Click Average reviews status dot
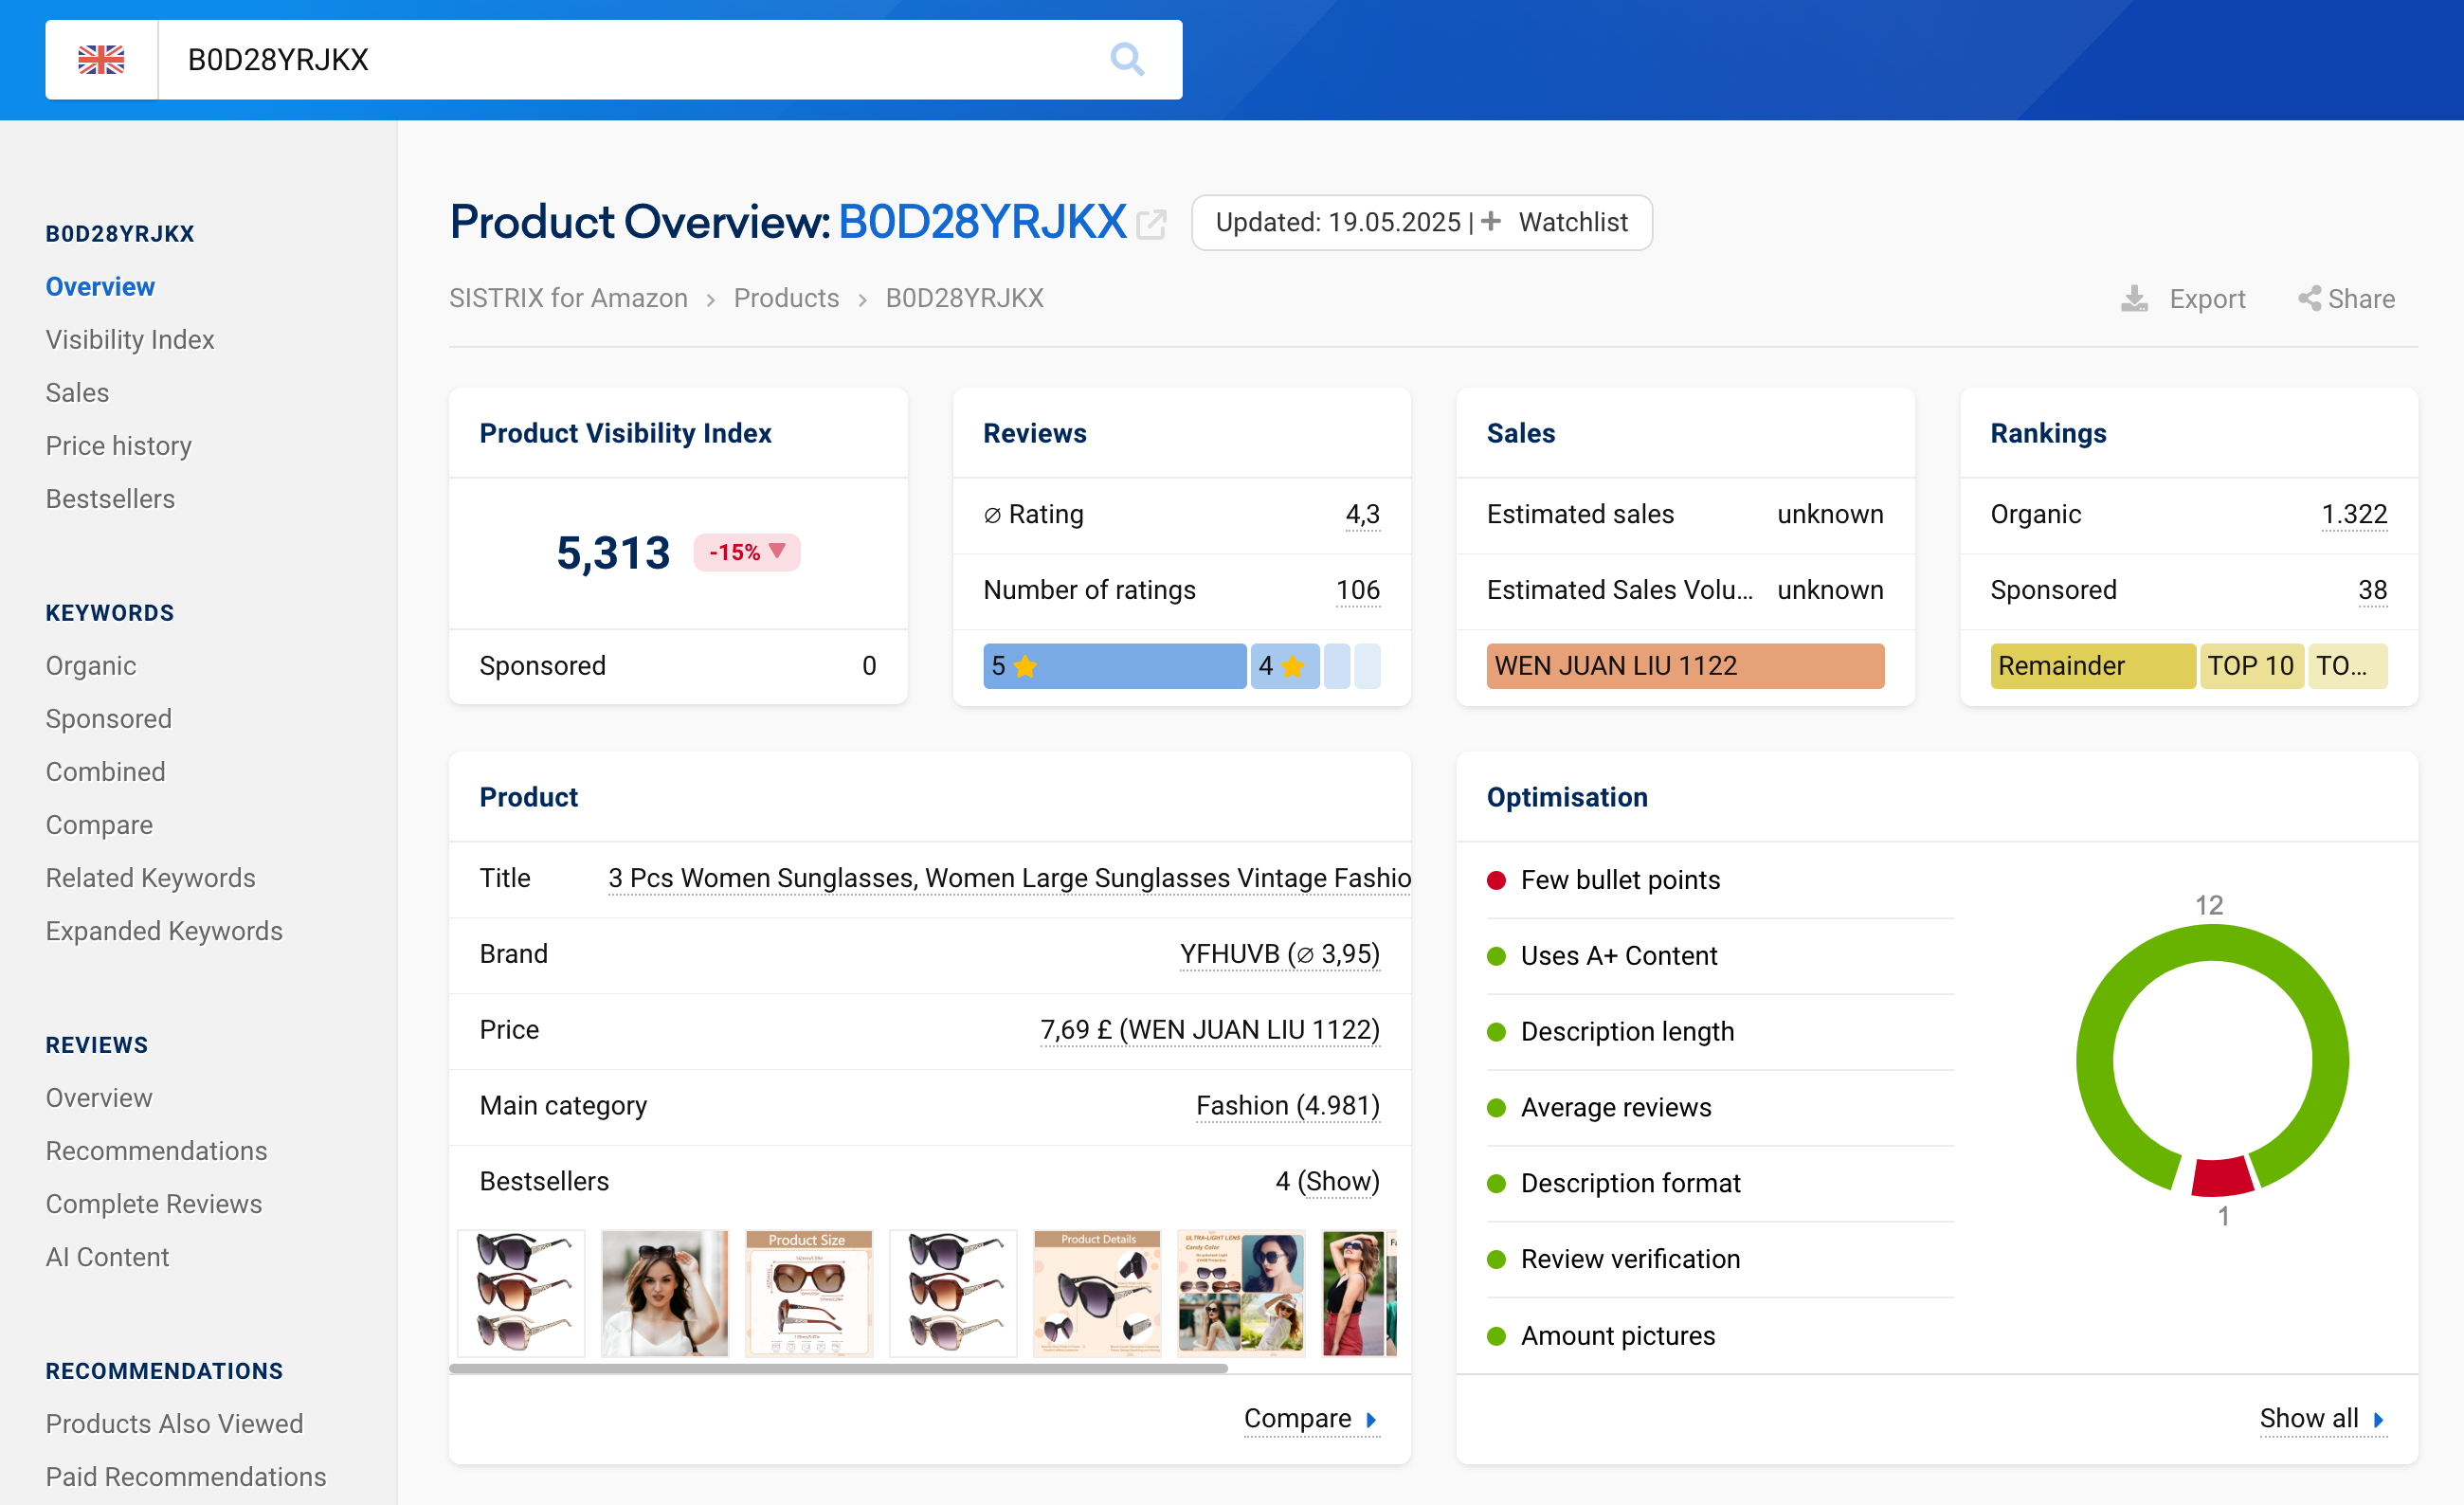Image resolution: width=2464 pixels, height=1505 pixels. pyautogui.click(x=1496, y=1108)
